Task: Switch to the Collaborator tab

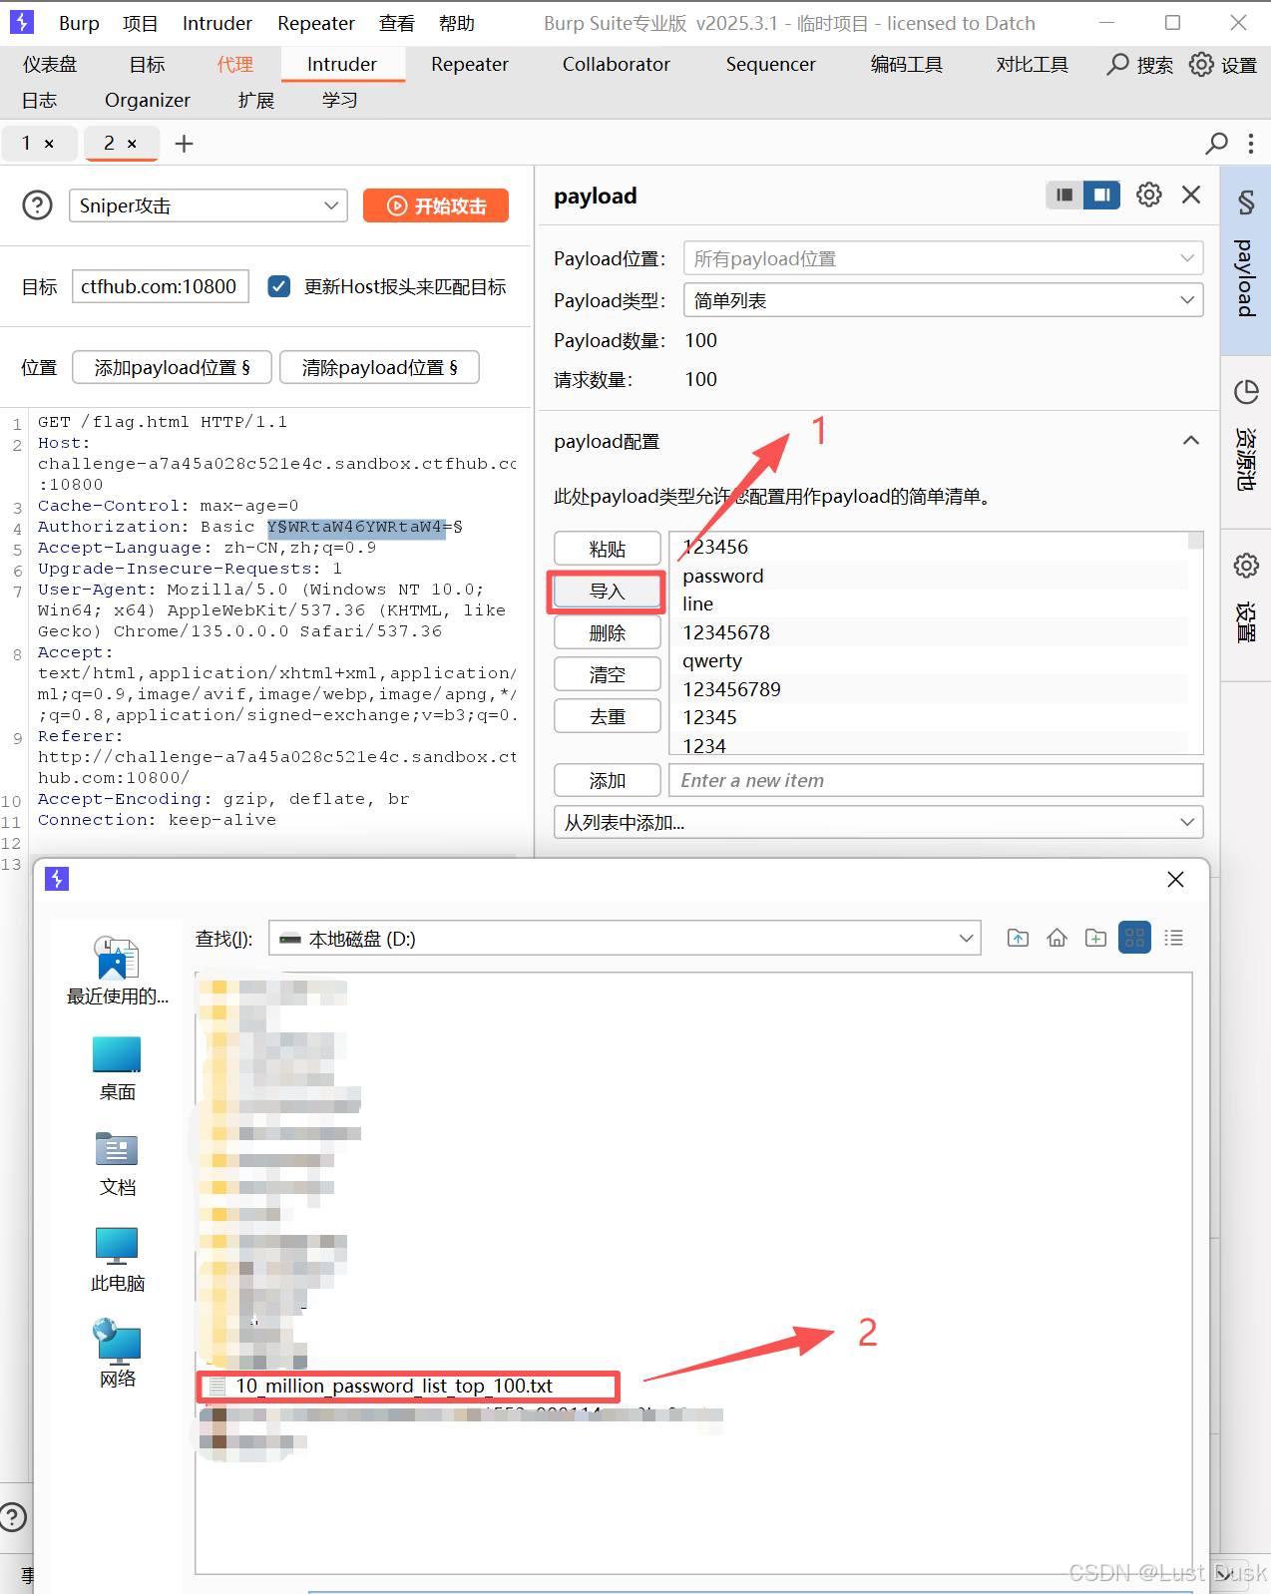Action: (x=616, y=65)
